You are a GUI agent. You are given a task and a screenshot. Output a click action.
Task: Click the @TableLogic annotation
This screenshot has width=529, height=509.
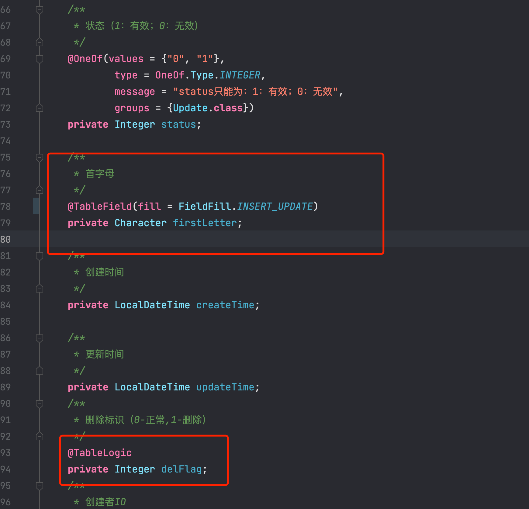pyautogui.click(x=99, y=452)
